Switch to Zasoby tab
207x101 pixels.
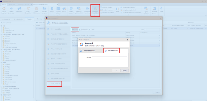[29, 19]
